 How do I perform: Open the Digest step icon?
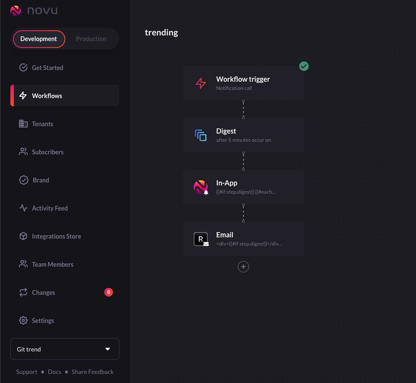(x=201, y=135)
